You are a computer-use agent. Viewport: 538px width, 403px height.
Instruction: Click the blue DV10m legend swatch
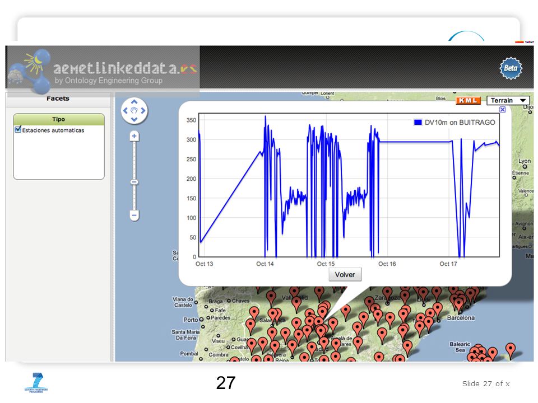(418, 123)
